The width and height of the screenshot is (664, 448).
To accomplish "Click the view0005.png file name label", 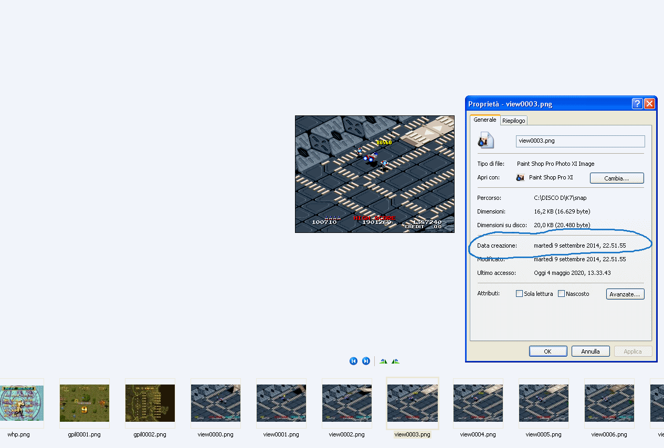I will pyautogui.click(x=544, y=434).
